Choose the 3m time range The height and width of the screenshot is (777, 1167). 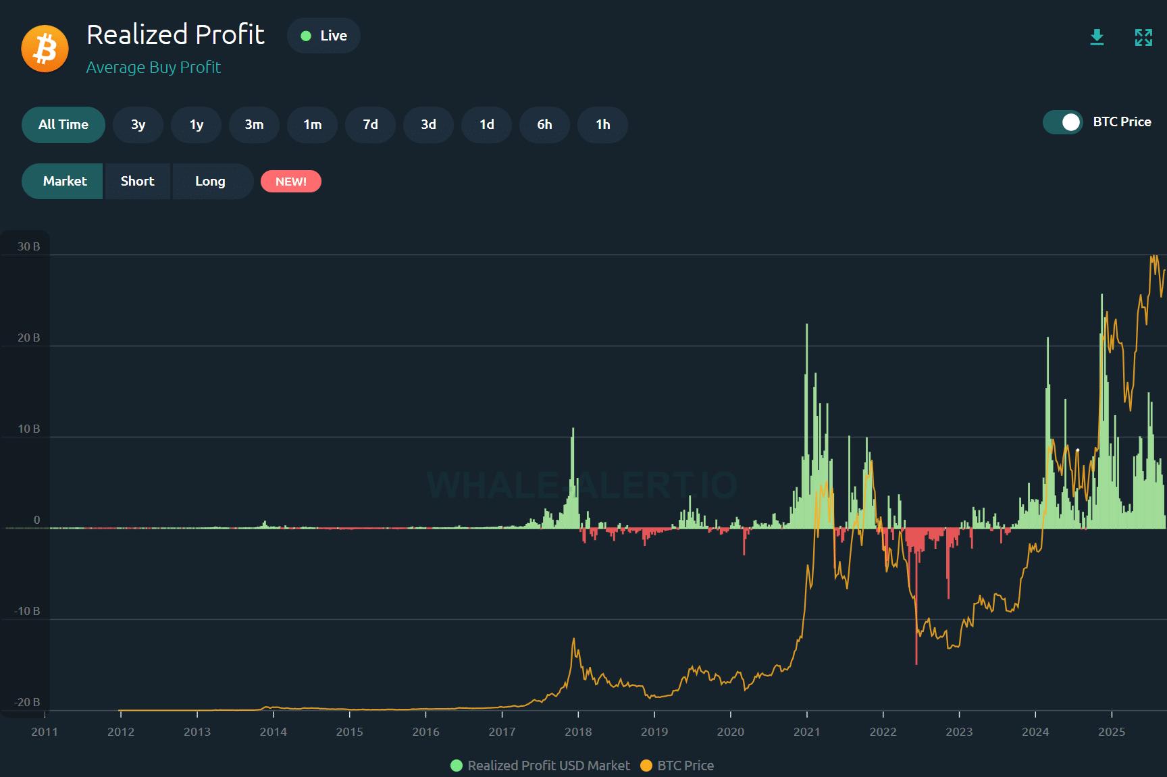(x=254, y=125)
